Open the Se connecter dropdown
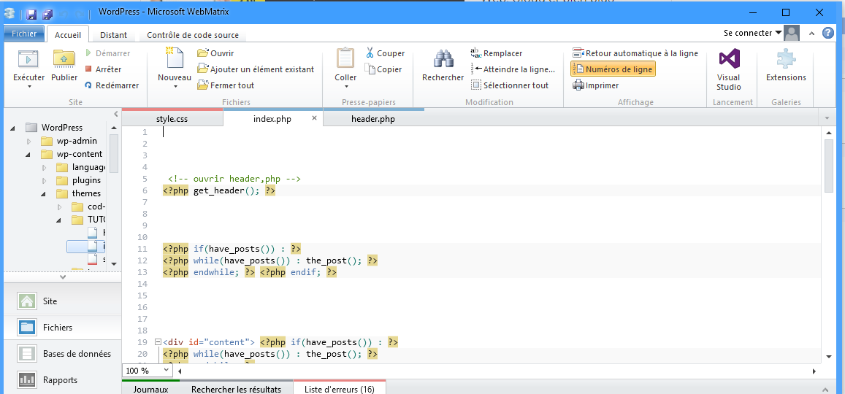 click(752, 33)
